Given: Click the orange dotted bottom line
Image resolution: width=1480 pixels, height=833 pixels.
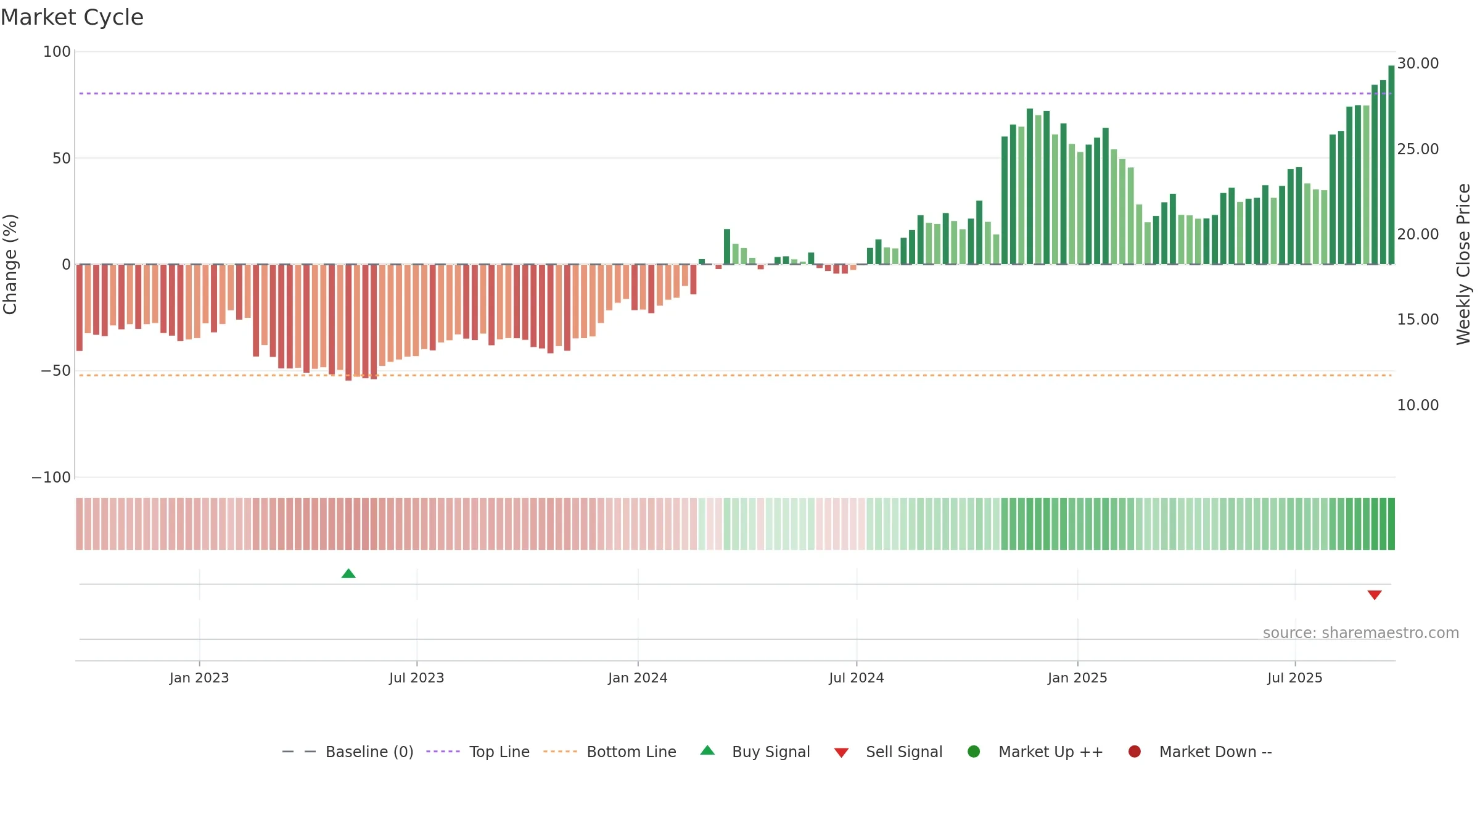Looking at the screenshot, I should [x=735, y=375].
